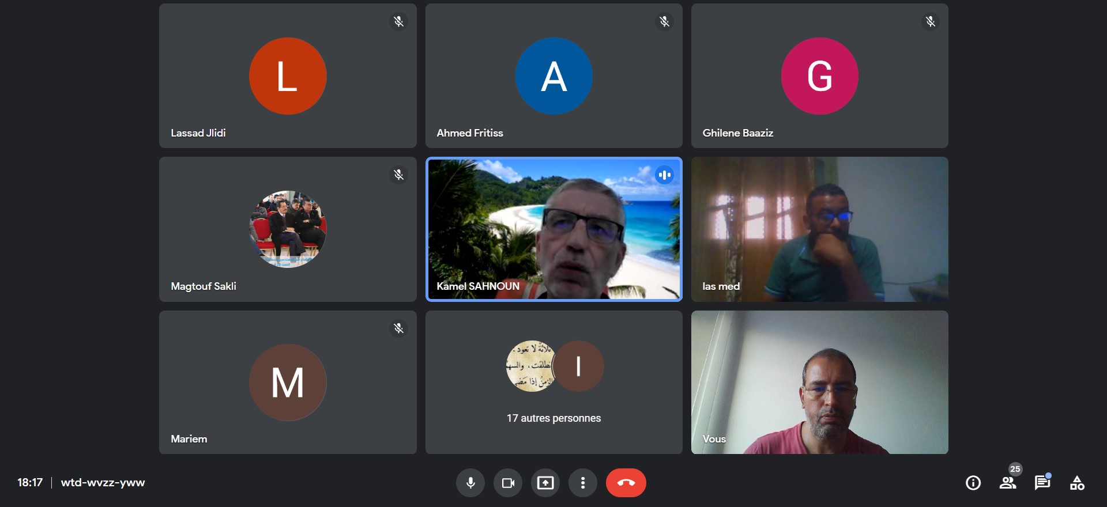Select the brown M avatar of Mariem
This screenshot has height=507, width=1107.
pyautogui.click(x=288, y=383)
